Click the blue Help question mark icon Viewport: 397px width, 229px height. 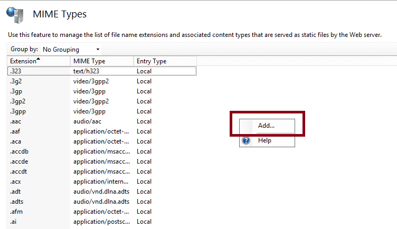tap(246, 140)
